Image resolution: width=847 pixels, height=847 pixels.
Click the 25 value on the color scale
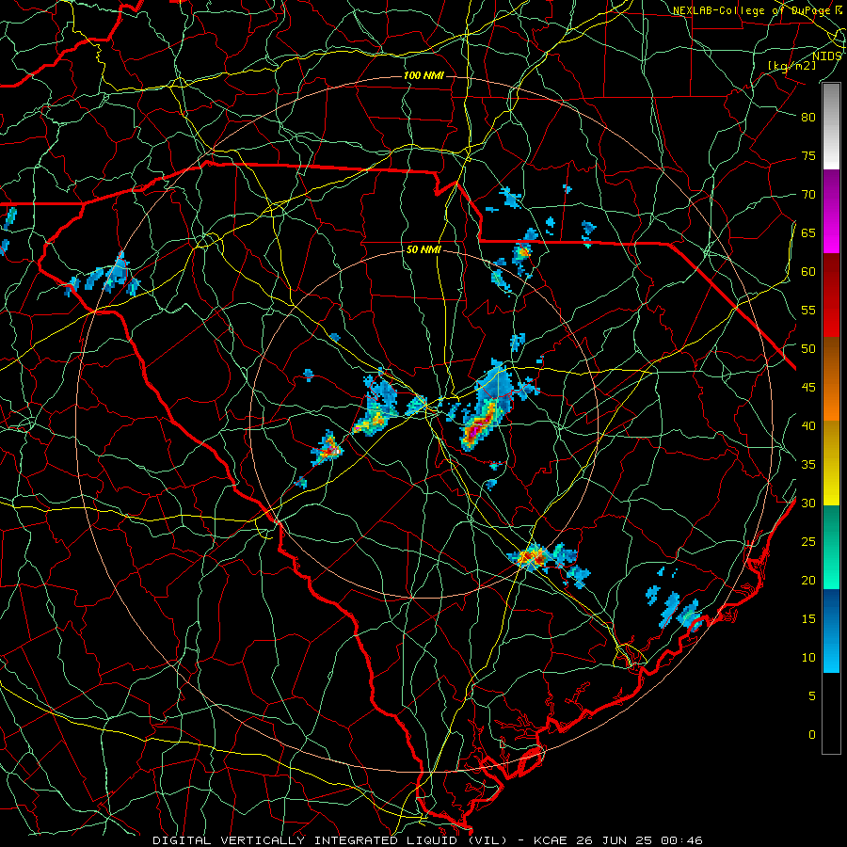(x=808, y=541)
